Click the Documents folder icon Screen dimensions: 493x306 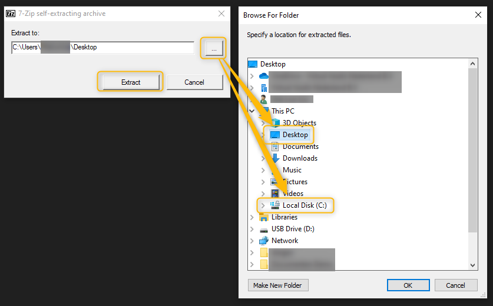[275, 147]
